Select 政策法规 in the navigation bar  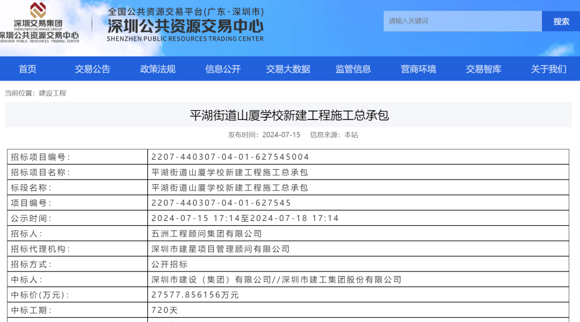158,69
